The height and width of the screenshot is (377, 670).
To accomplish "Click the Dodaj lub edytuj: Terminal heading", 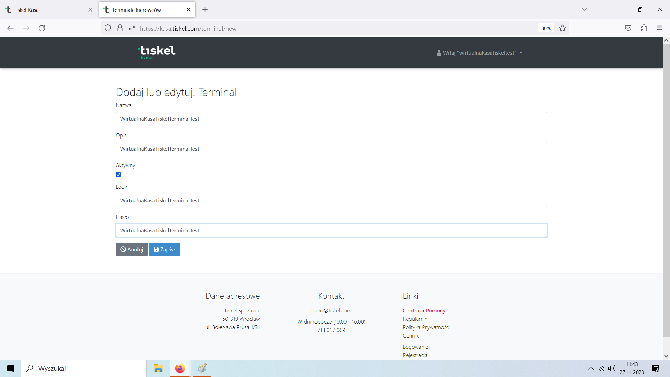I will pyautogui.click(x=176, y=92).
